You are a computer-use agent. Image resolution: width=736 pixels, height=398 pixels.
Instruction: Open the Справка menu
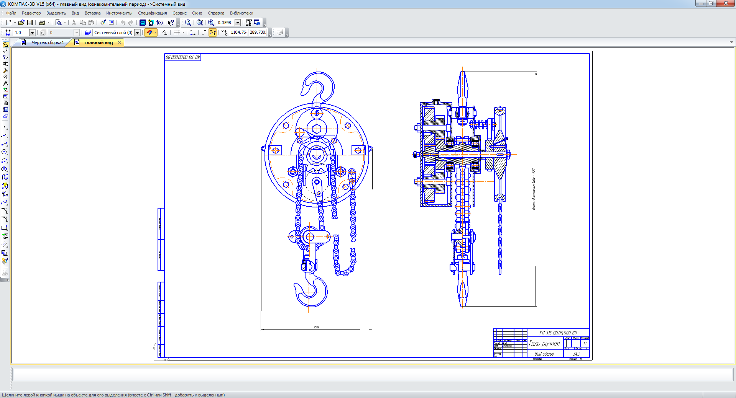[216, 13]
